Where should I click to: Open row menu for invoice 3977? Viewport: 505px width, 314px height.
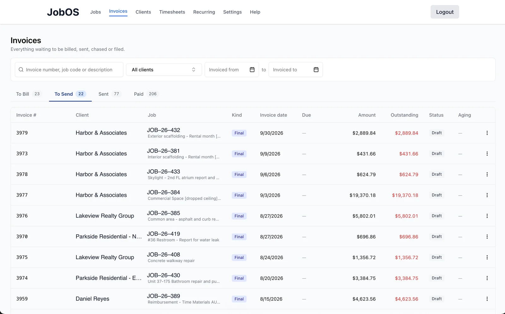487,195
